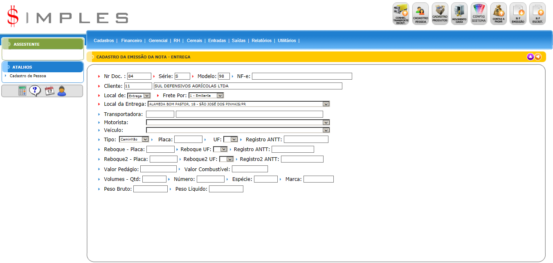This screenshot has width=553, height=263.
Task: Click the Peso Bruto input field
Action: point(150,189)
